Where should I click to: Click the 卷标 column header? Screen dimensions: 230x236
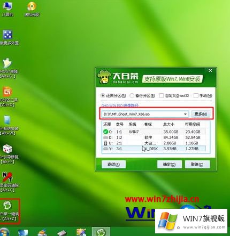click(x=148, y=124)
